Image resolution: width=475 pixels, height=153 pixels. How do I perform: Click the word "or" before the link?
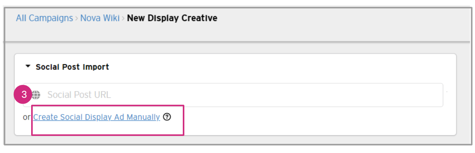click(x=26, y=117)
